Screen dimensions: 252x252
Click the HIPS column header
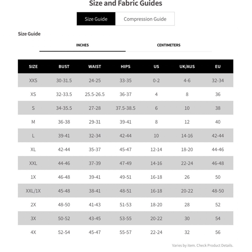[125, 67]
